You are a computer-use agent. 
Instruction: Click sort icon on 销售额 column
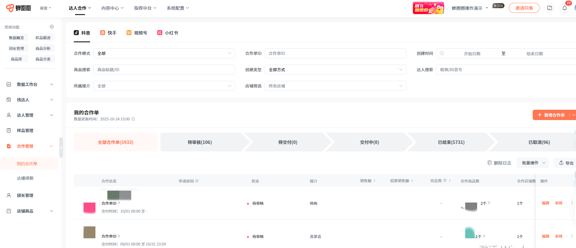click(x=374, y=181)
